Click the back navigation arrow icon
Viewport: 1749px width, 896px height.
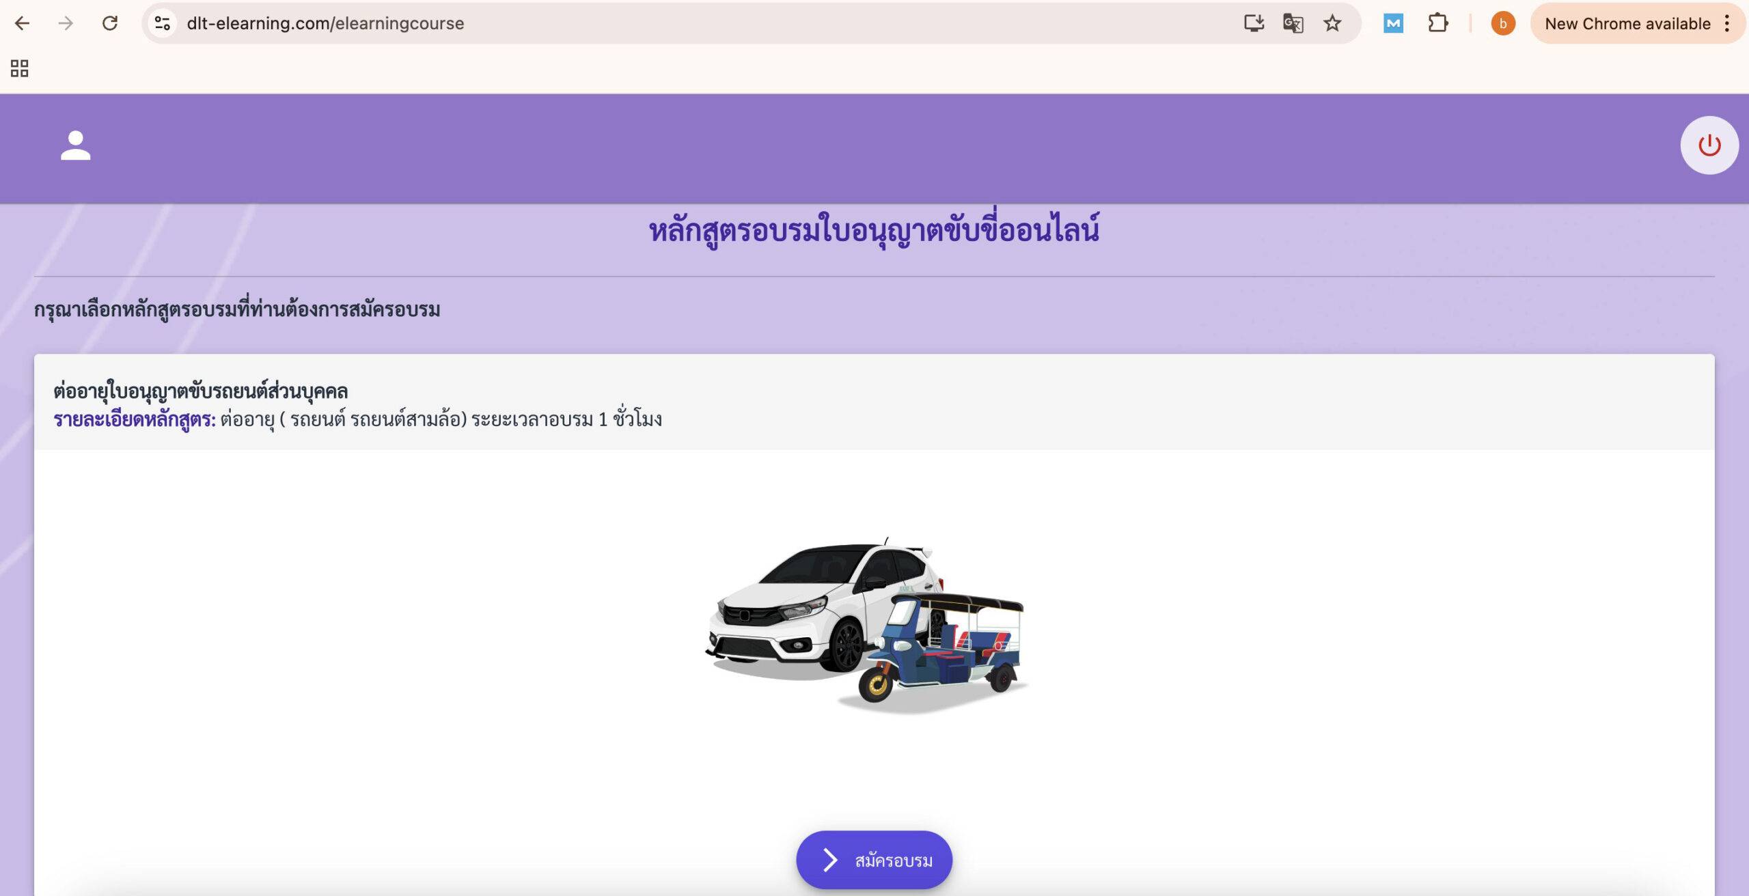click(x=22, y=23)
